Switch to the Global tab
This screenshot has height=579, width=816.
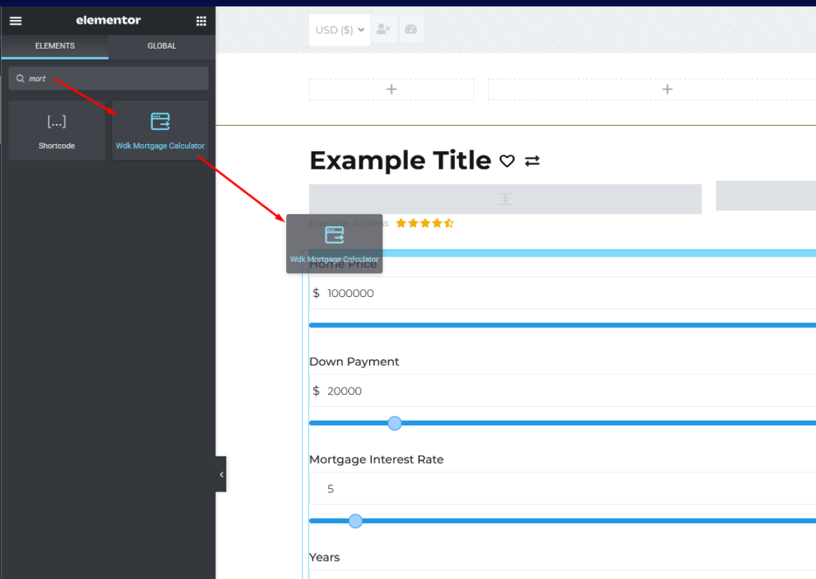(162, 45)
